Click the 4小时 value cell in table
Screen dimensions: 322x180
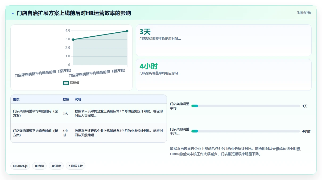pyautogui.click(x=65, y=133)
